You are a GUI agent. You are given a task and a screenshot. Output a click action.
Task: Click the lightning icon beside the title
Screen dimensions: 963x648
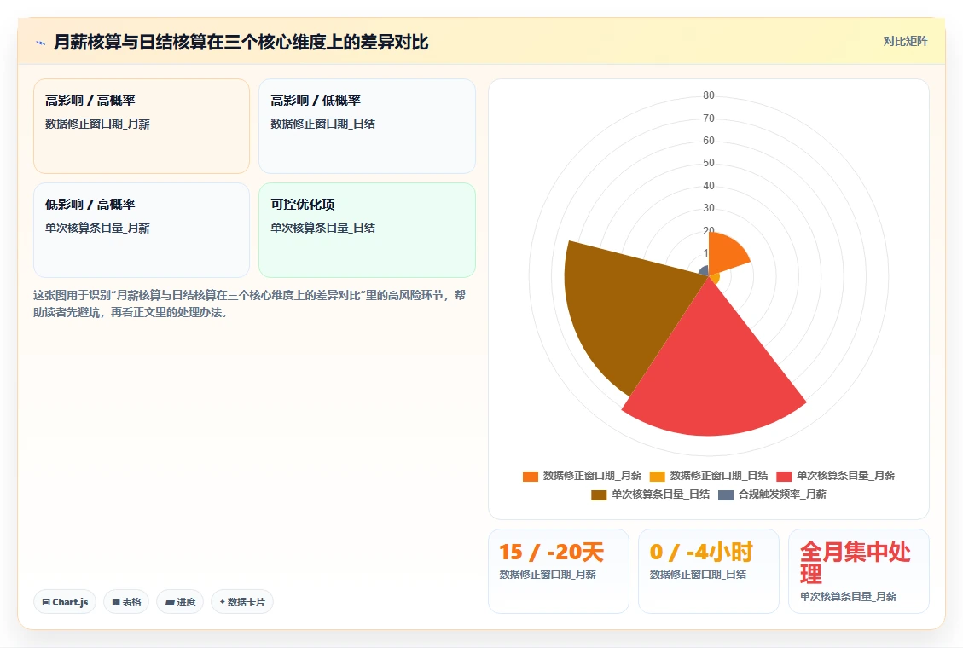coord(41,43)
